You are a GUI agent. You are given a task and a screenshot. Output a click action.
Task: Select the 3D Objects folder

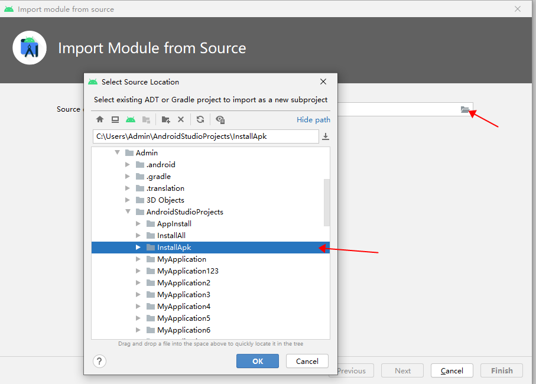point(210,200)
